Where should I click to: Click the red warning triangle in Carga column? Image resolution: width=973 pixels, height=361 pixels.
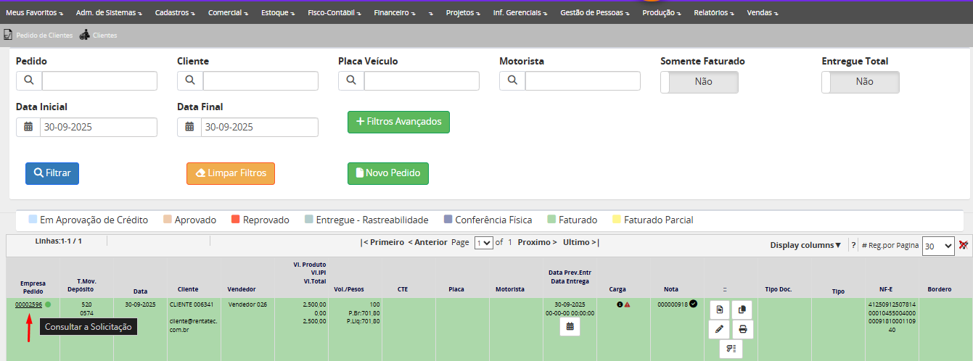coord(627,304)
